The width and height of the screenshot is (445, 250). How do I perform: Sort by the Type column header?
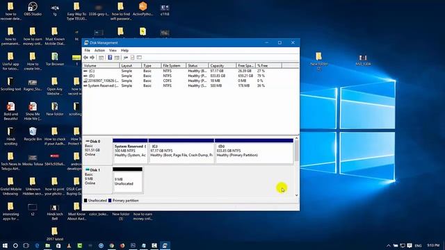151,65
